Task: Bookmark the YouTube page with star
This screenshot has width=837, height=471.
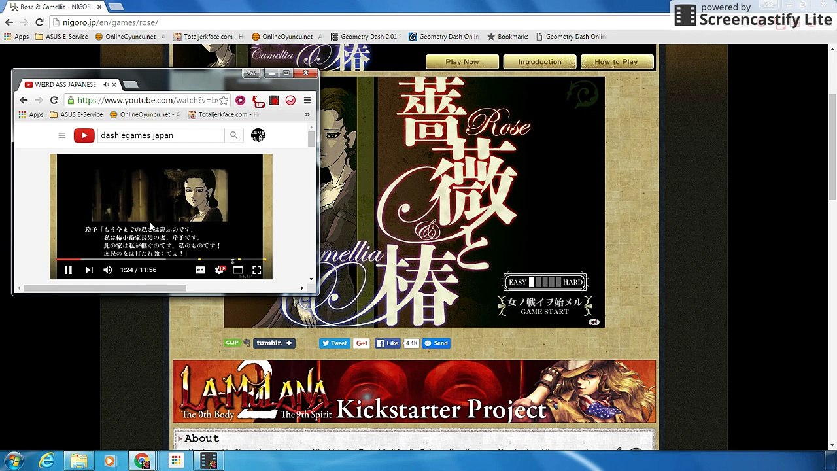Action: tap(224, 100)
